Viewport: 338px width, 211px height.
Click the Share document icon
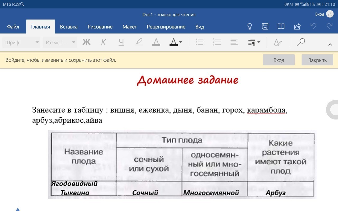(x=297, y=27)
